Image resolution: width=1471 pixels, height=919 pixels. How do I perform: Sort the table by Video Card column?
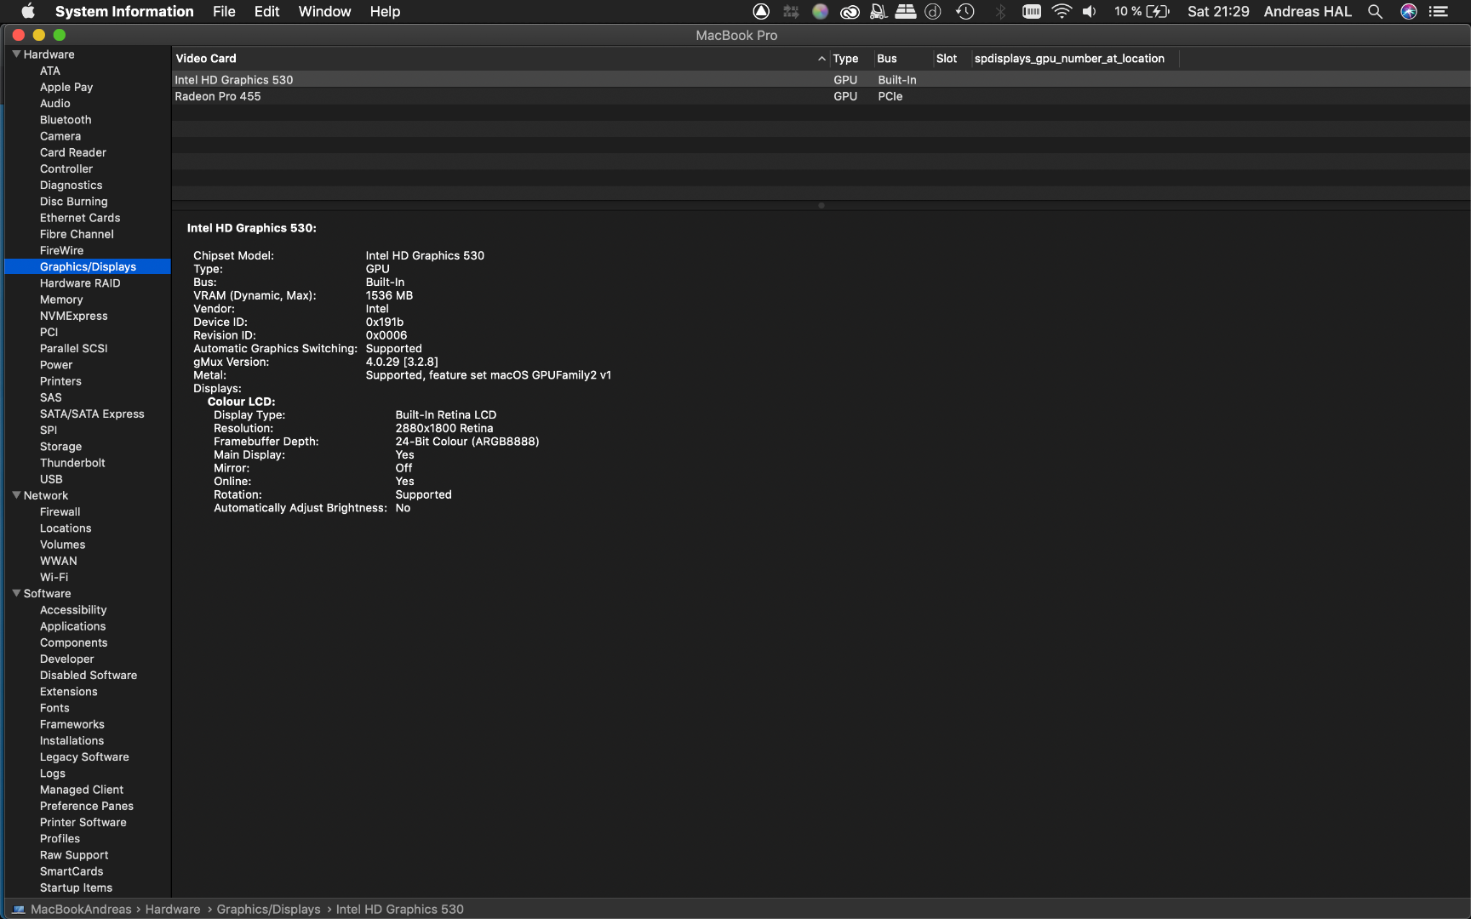501,58
